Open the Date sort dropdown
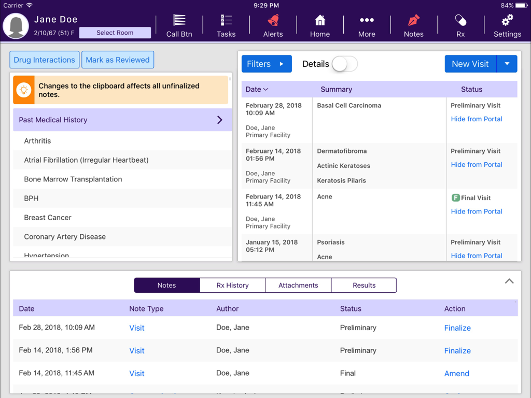The width and height of the screenshot is (531, 398). coord(257,89)
